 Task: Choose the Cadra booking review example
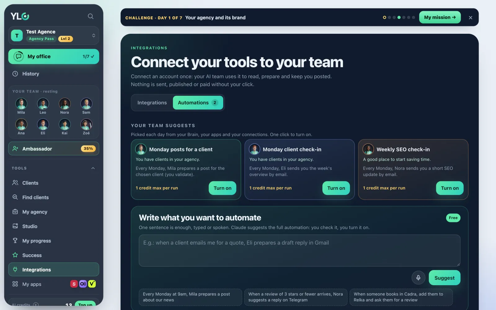pos(401,297)
